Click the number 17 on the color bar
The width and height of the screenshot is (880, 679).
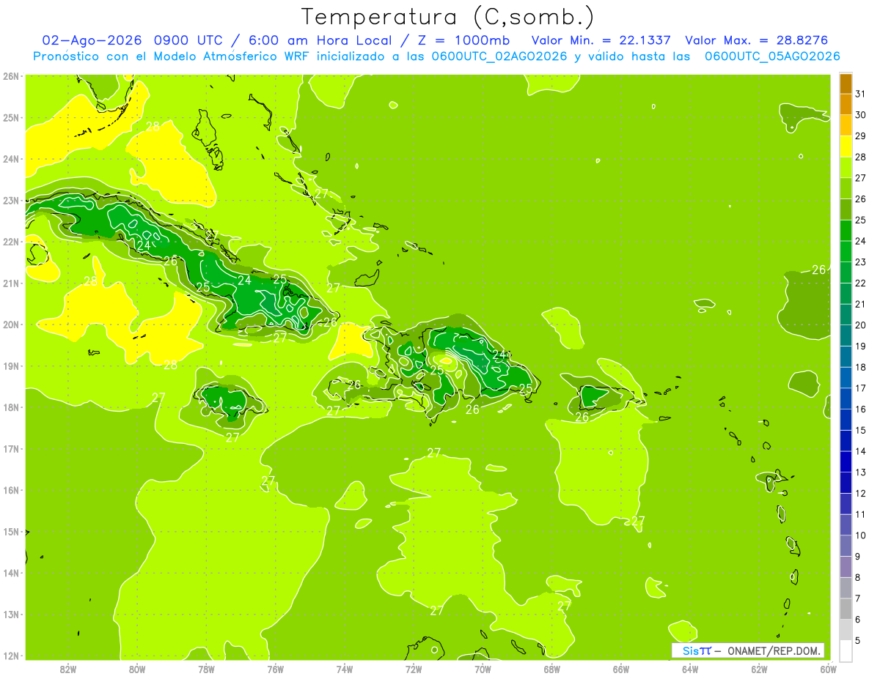click(x=860, y=388)
